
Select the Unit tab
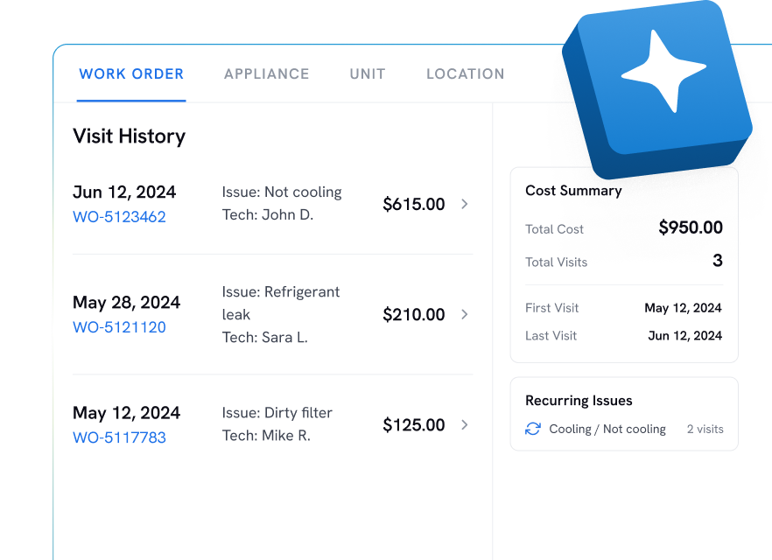368,73
